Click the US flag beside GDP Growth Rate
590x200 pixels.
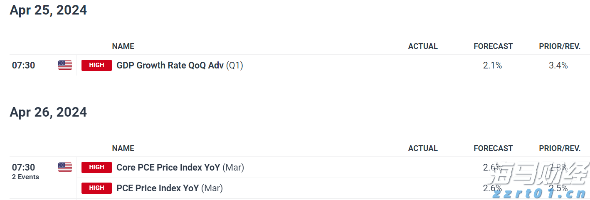point(65,65)
